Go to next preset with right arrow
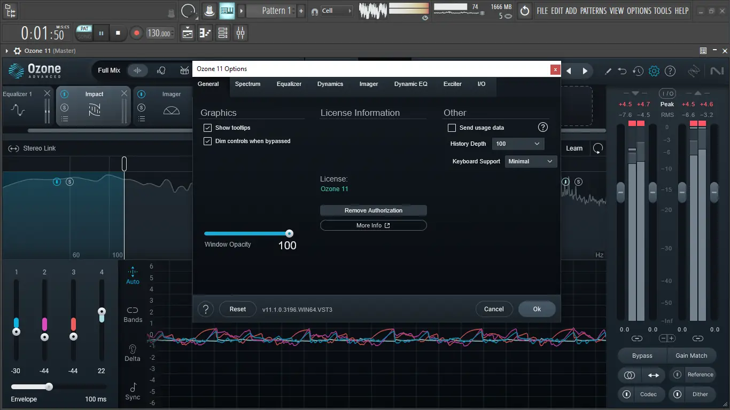The height and width of the screenshot is (410, 730). coord(585,71)
